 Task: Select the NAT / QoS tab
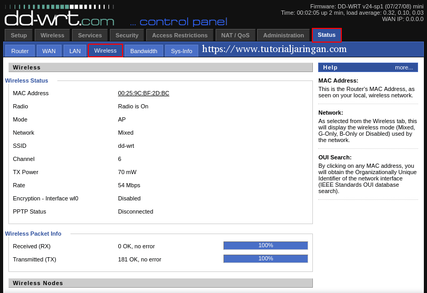point(235,35)
